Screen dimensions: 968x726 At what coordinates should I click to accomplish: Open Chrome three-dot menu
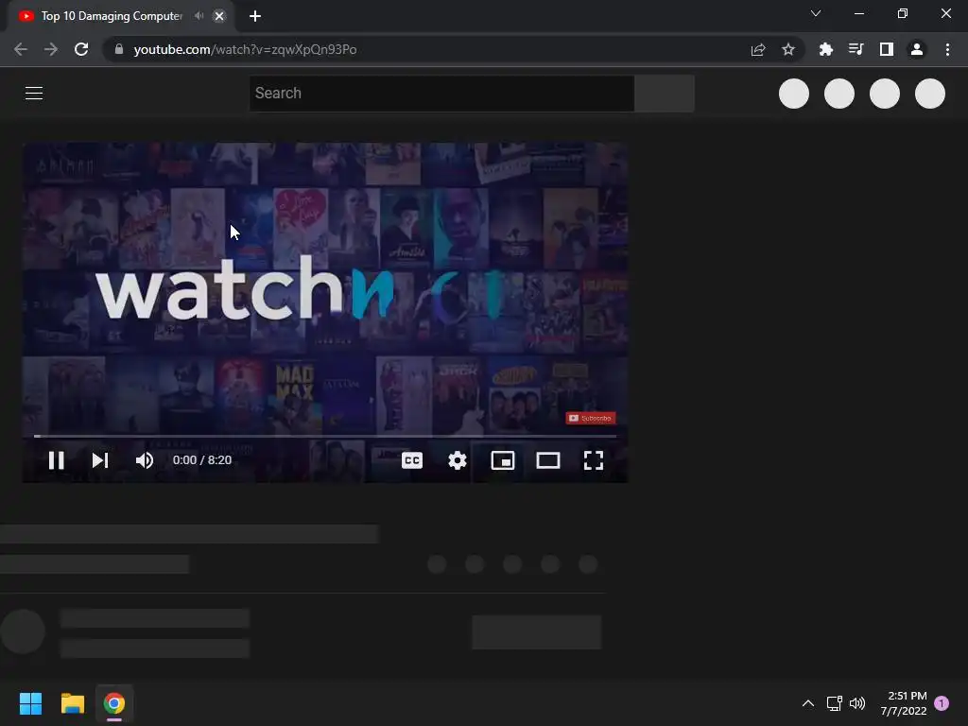(x=947, y=49)
